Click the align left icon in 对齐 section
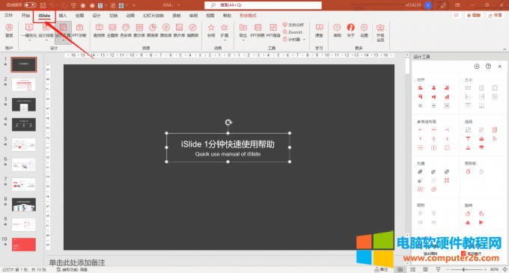This screenshot has height=273, width=509. point(421,88)
